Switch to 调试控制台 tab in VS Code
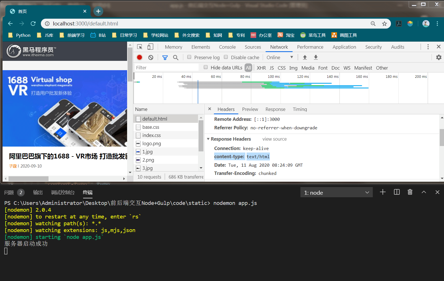Image resolution: width=444 pixels, height=281 pixels. click(63, 192)
